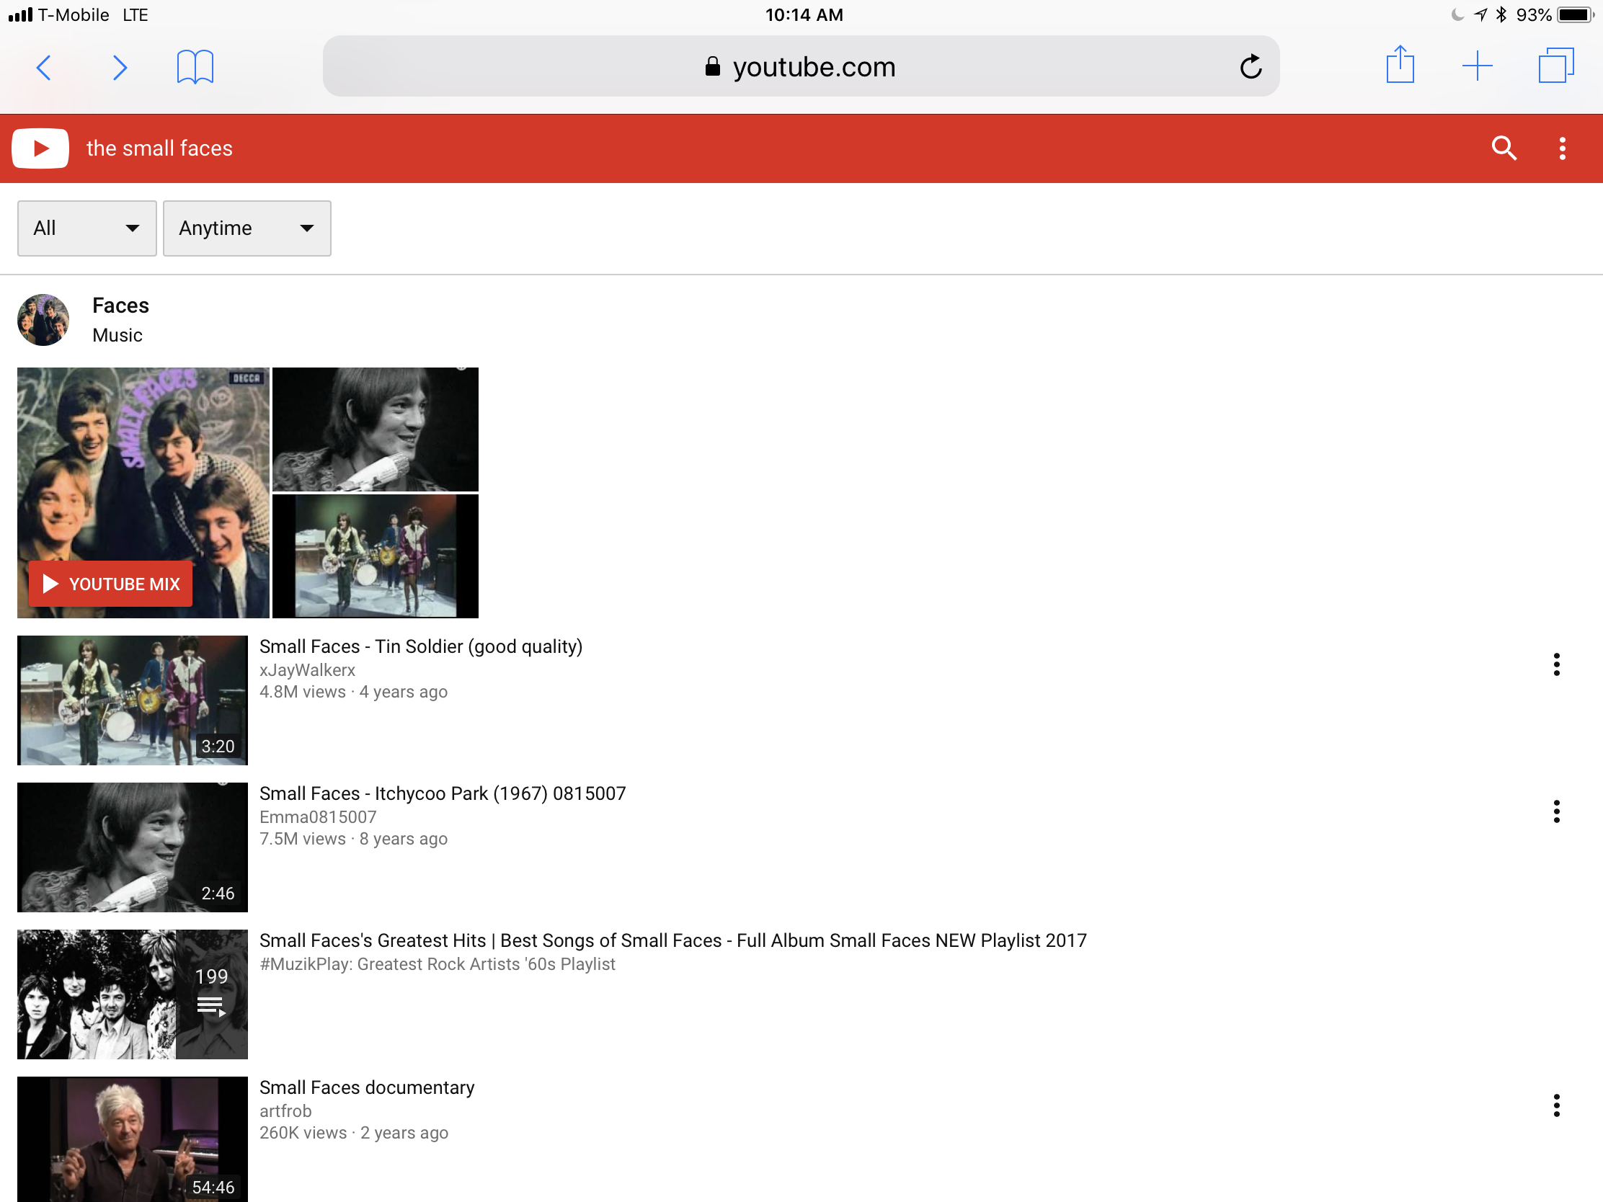
Task: Tap the Music label under Faces
Action: pyautogui.click(x=117, y=336)
